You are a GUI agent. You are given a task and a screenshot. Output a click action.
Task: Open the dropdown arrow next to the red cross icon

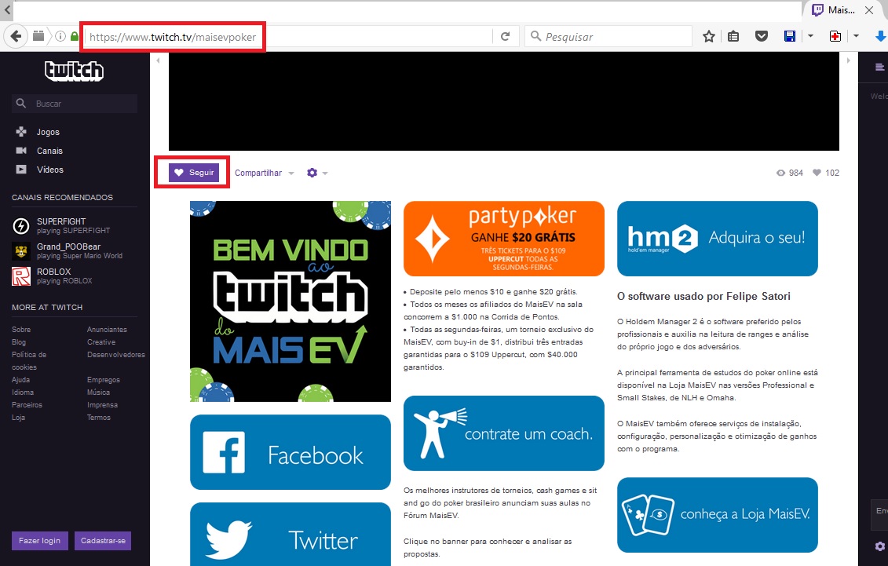857,36
